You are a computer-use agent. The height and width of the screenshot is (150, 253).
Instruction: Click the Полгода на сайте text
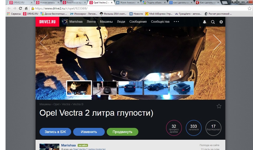tap(209, 145)
